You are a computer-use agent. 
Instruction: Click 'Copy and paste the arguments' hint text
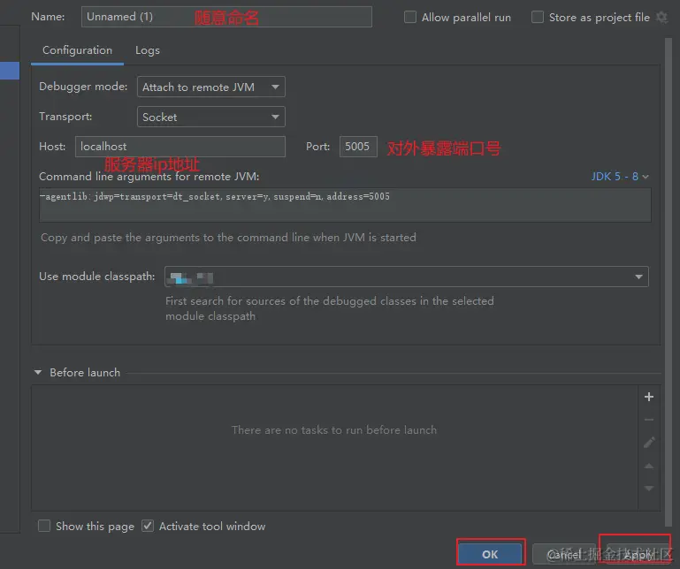tap(228, 238)
